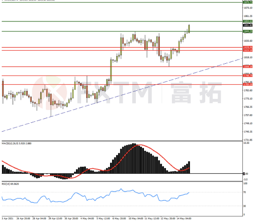This screenshot has height=223, width=254.
Task: Select the red 1808.10 support tag
Action: coord(248,67)
